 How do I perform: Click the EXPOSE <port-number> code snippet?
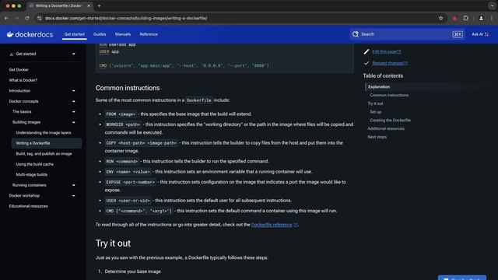click(x=130, y=182)
